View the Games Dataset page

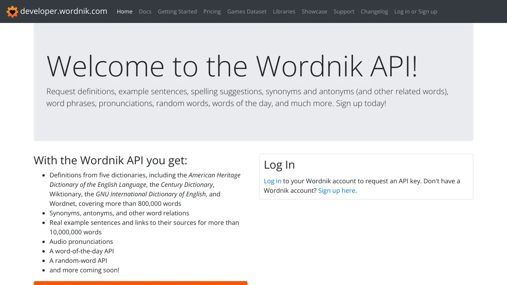[247, 11]
